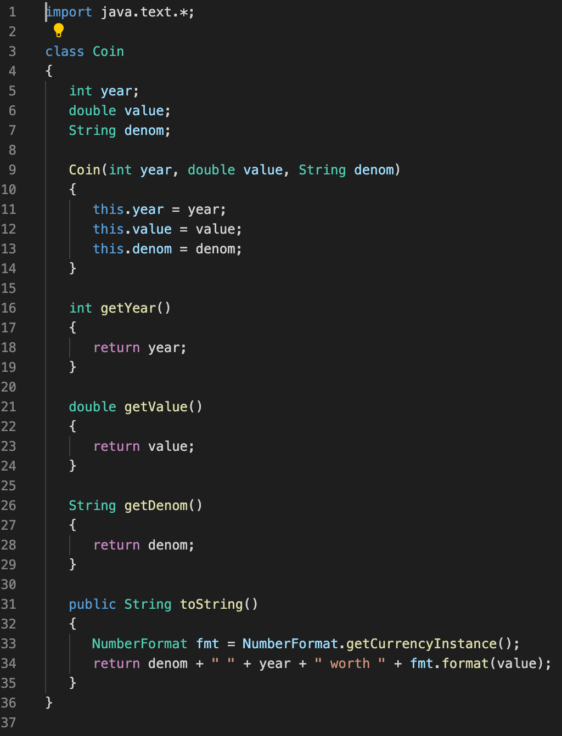Click 'return denom;' on line 28
This screenshot has width=562, height=736.
tap(144, 545)
